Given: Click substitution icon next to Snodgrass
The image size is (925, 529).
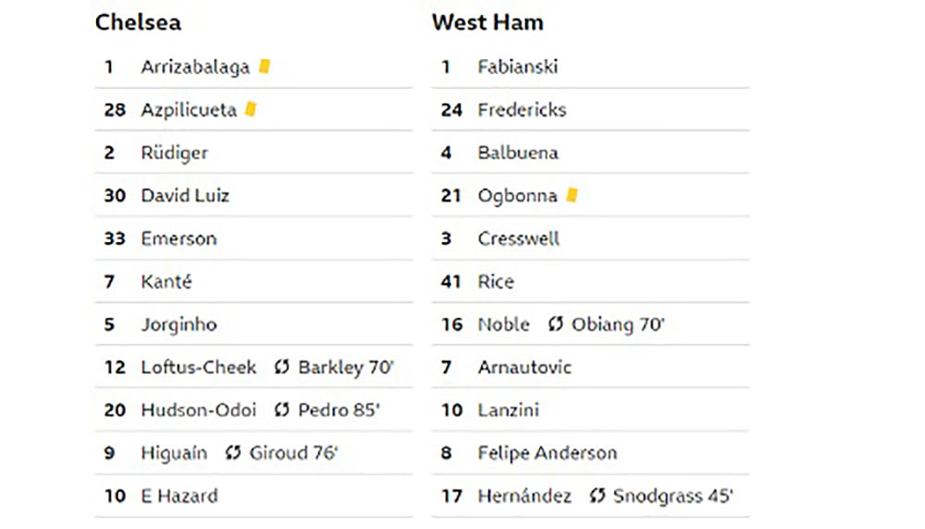Looking at the screenshot, I should pos(597,496).
